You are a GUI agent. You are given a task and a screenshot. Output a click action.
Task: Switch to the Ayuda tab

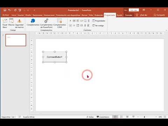(119, 15)
